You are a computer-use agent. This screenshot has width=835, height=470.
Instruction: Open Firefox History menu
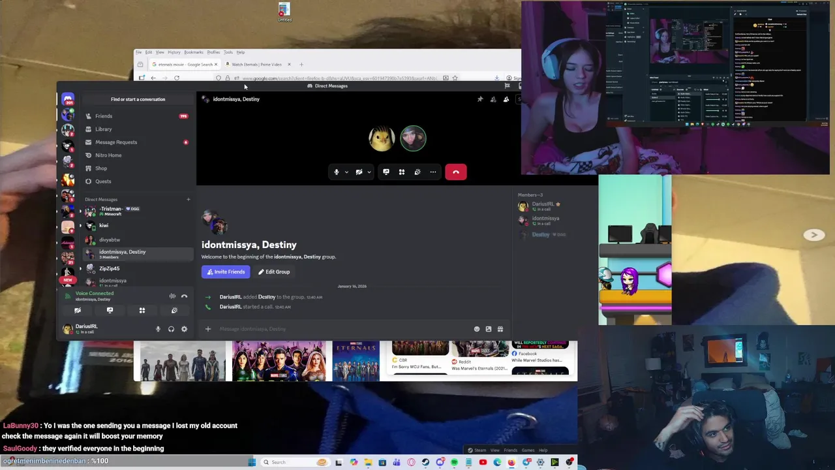coord(174,52)
